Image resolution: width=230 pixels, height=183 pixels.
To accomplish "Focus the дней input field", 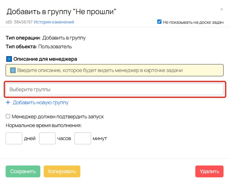I will [x=14, y=138].
